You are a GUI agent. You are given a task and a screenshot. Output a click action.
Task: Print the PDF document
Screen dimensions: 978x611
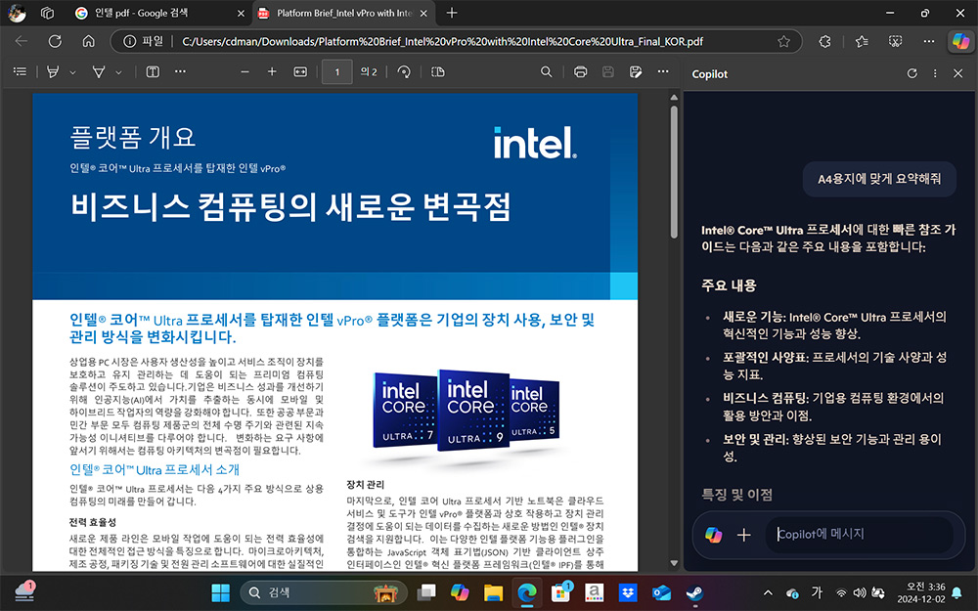[x=580, y=71]
